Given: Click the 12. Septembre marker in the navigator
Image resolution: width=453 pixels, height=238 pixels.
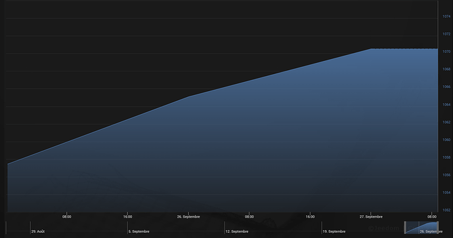Looking at the screenshot, I should pyautogui.click(x=236, y=231).
